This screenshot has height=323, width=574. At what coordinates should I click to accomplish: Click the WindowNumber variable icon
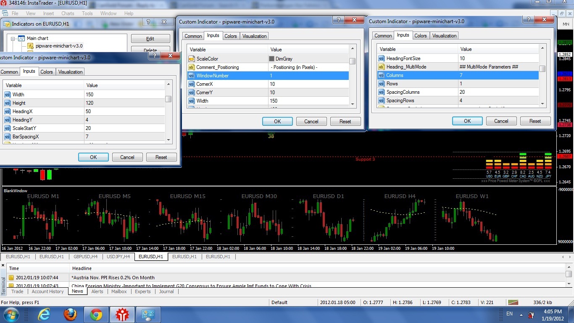point(192,76)
